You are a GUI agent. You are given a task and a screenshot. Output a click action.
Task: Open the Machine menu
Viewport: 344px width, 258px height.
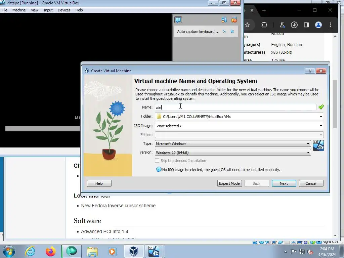coord(19,10)
